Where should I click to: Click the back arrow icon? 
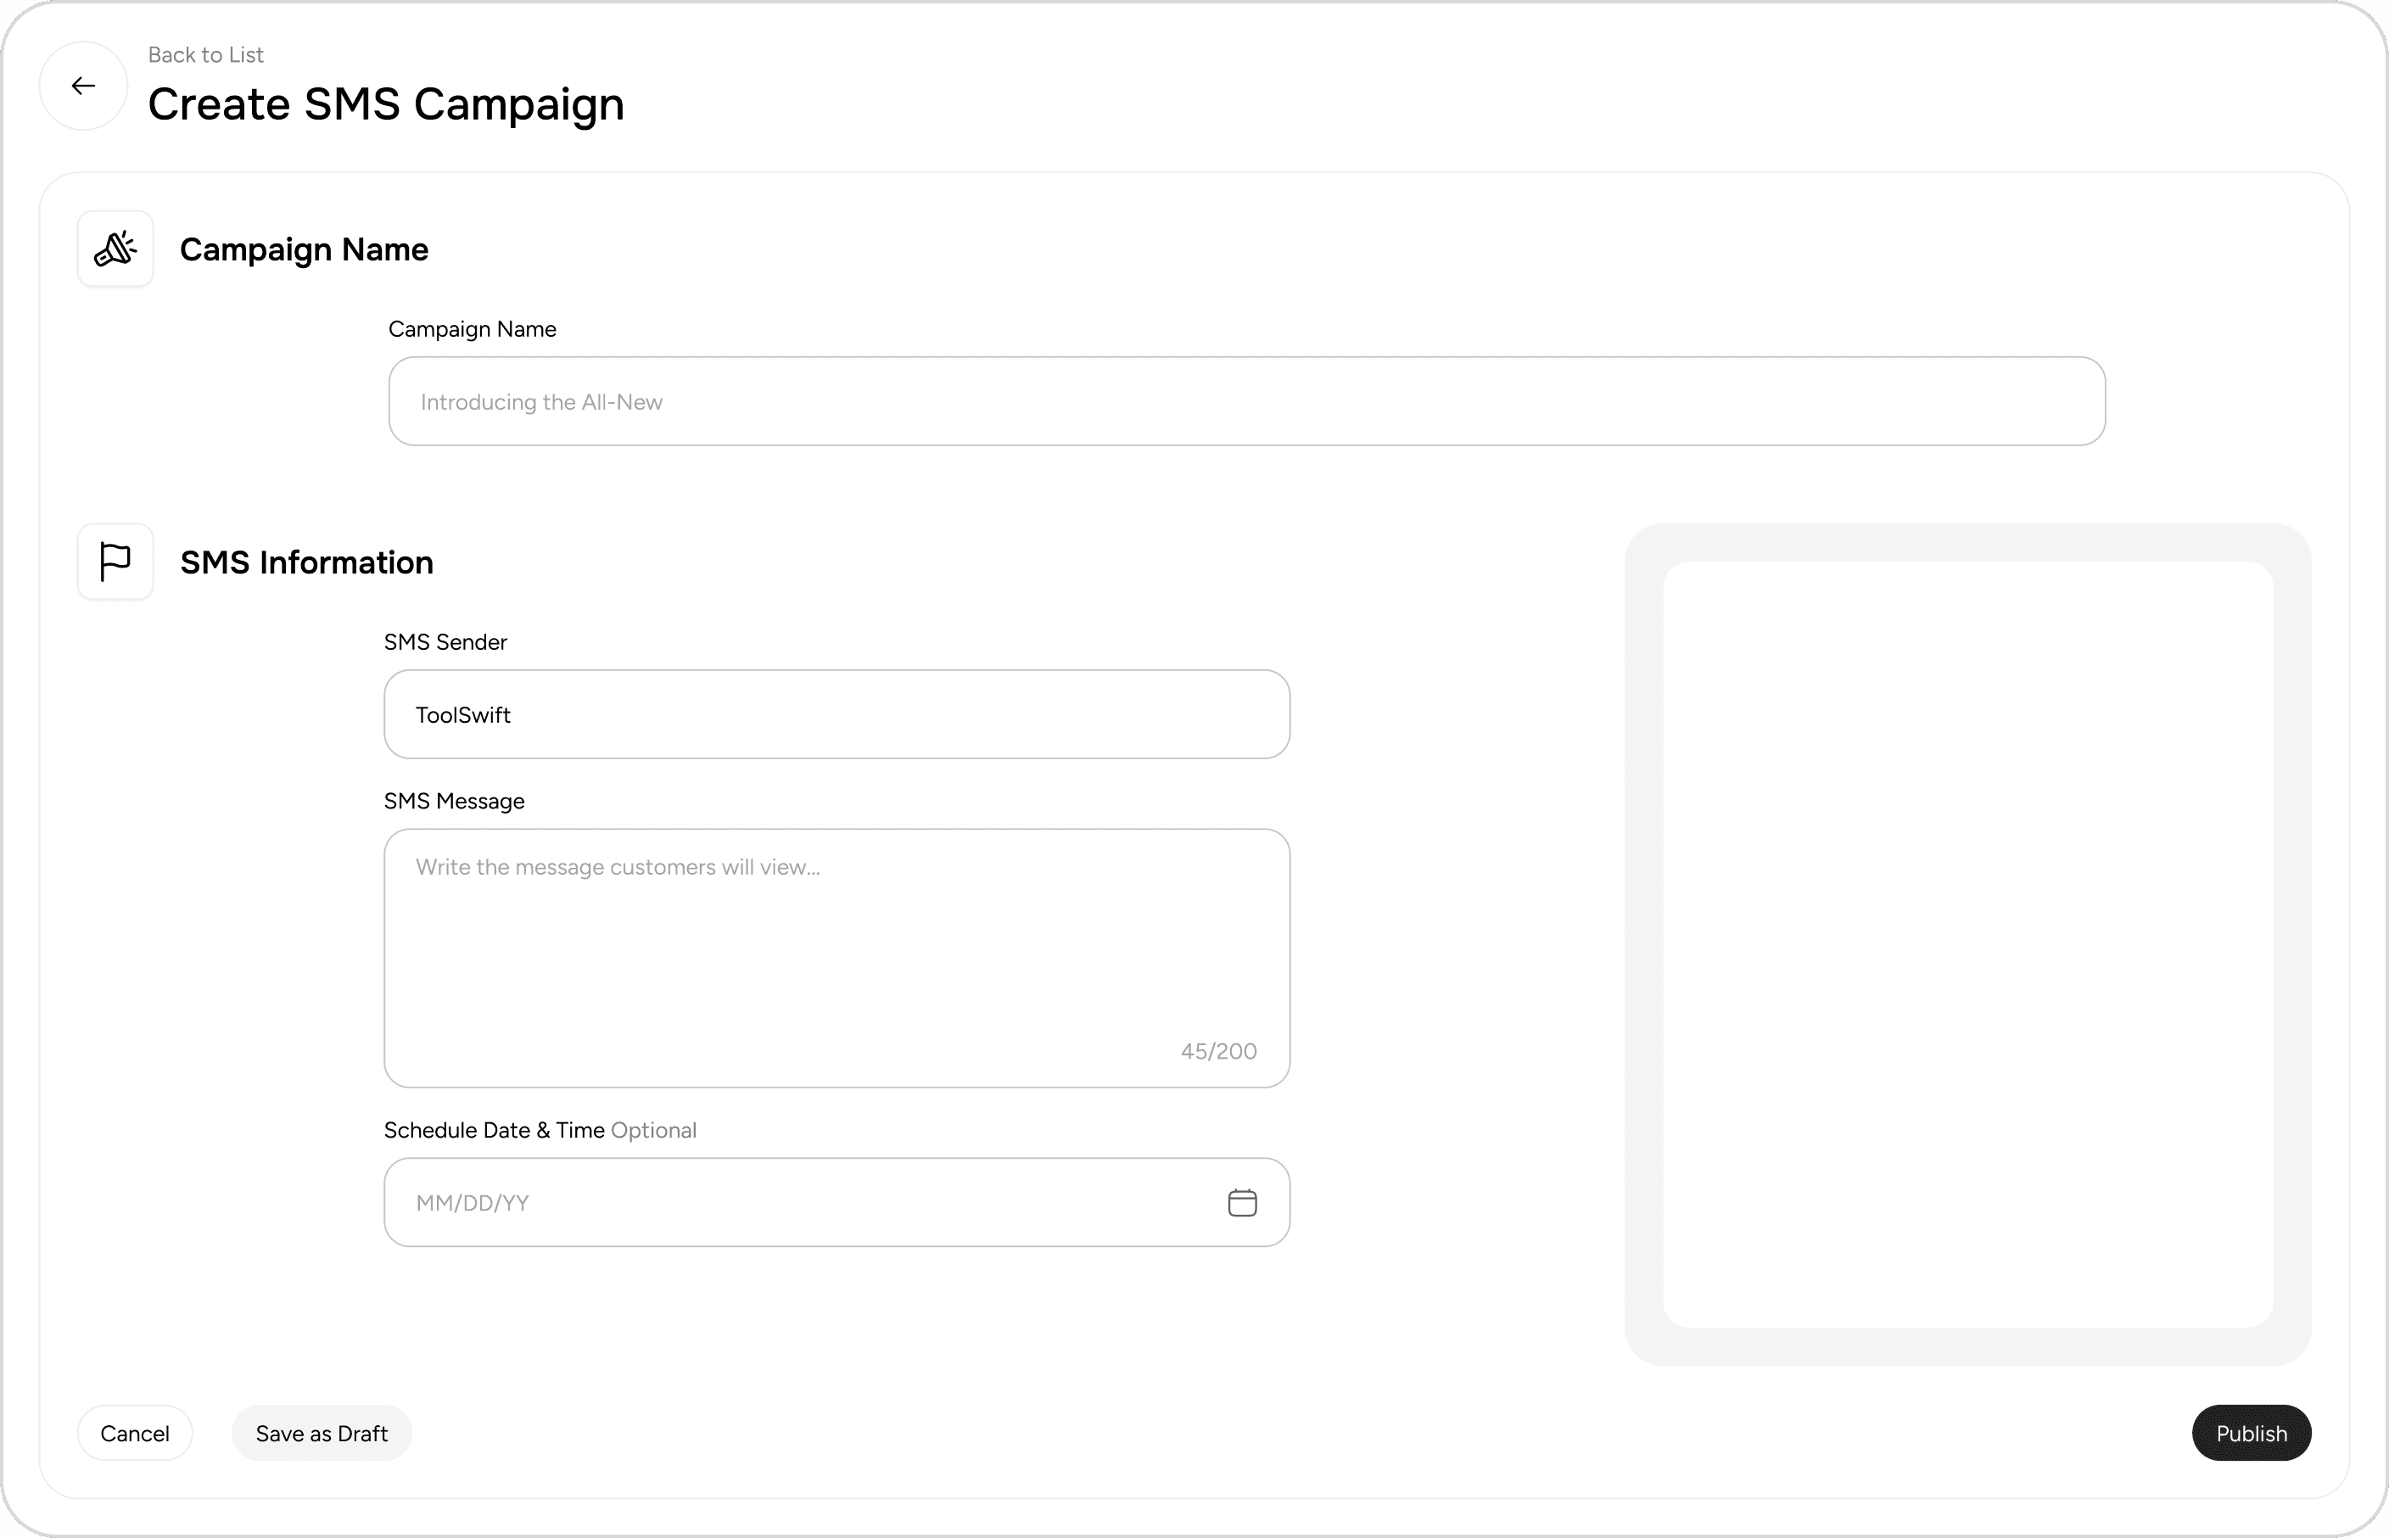[x=83, y=86]
